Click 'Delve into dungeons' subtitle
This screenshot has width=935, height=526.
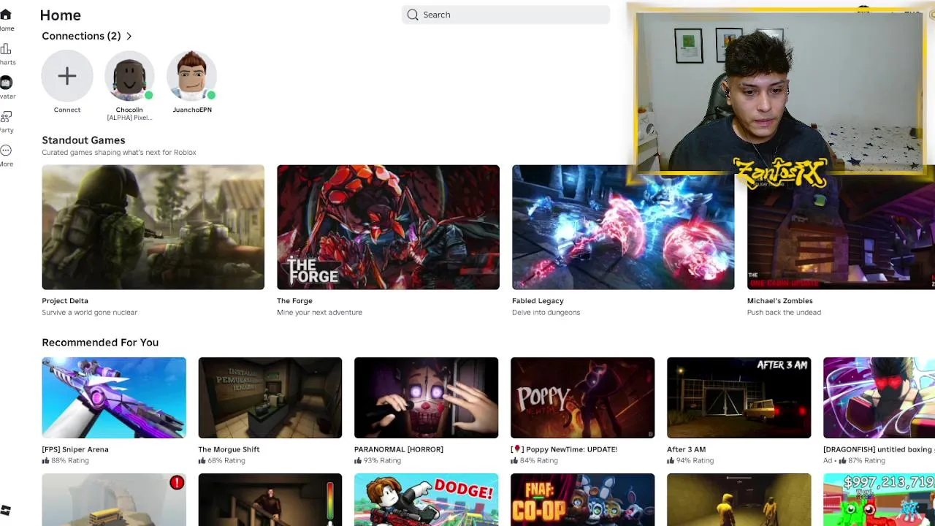(546, 313)
